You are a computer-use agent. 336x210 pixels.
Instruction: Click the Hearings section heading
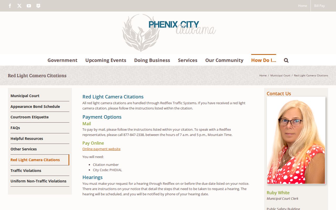click(x=92, y=177)
